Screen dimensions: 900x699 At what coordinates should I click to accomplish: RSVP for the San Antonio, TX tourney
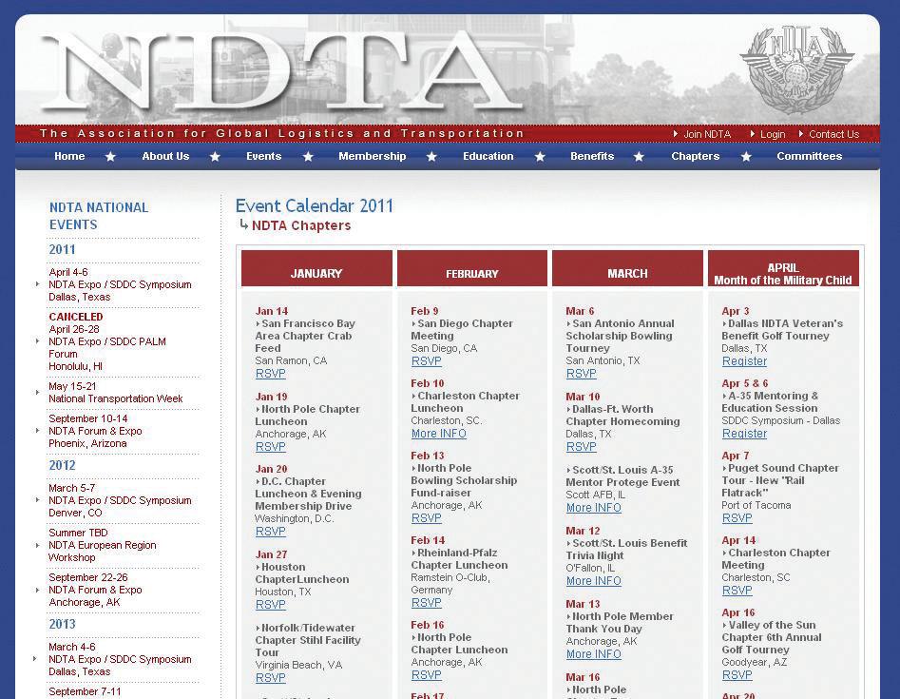(581, 374)
